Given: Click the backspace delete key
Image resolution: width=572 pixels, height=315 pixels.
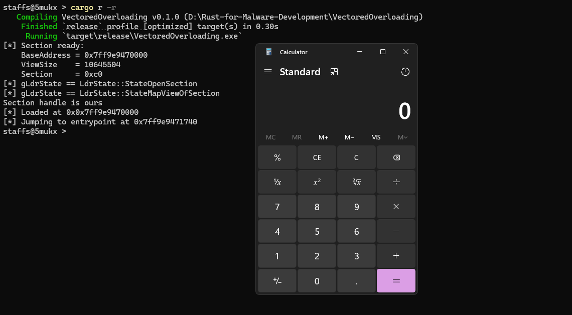Looking at the screenshot, I should click(x=396, y=158).
